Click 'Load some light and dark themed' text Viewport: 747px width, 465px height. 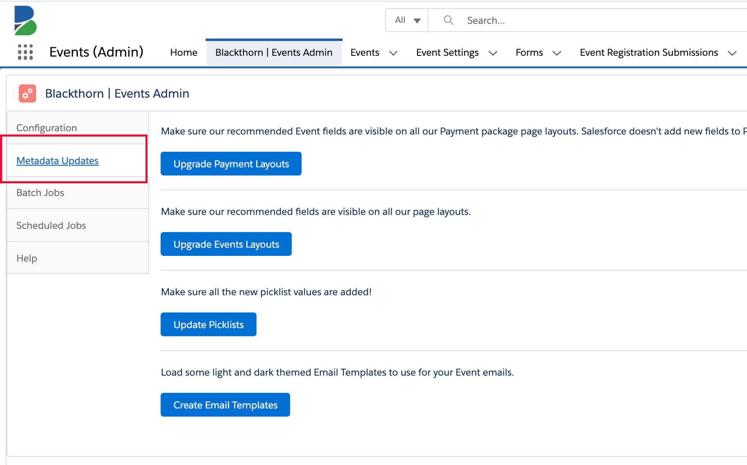[x=337, y=372]
